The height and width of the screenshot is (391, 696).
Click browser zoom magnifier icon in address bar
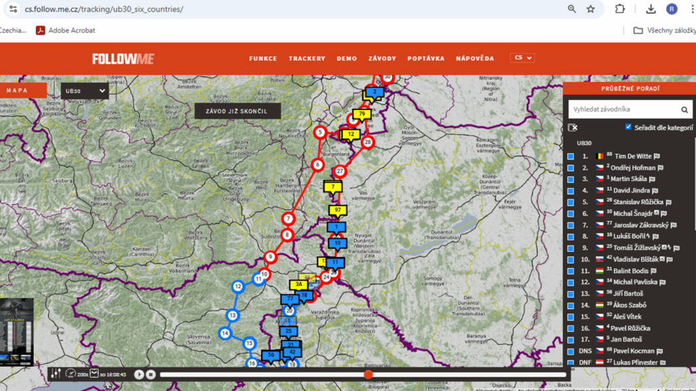tap(572, 9)
